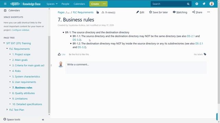Open the create-from-template ellipsis button

[104, 4]
